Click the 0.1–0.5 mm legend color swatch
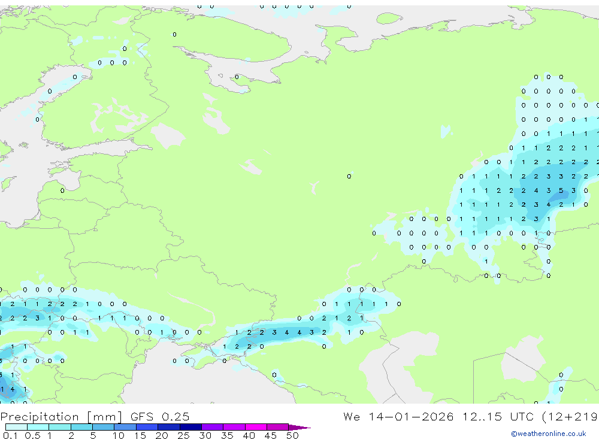 pos(16,427)
